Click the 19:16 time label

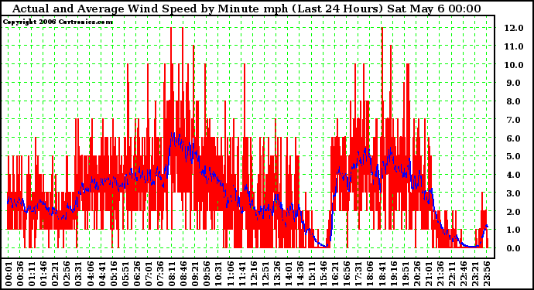click(x=394, y=274)
